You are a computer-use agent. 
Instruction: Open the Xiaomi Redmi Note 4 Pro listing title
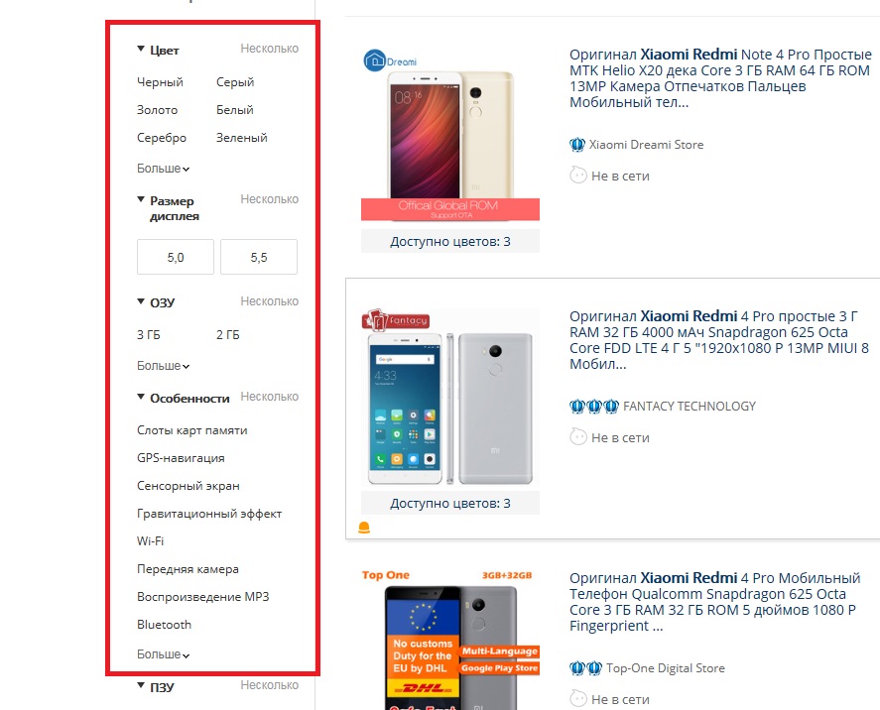(x=720, y=78)
